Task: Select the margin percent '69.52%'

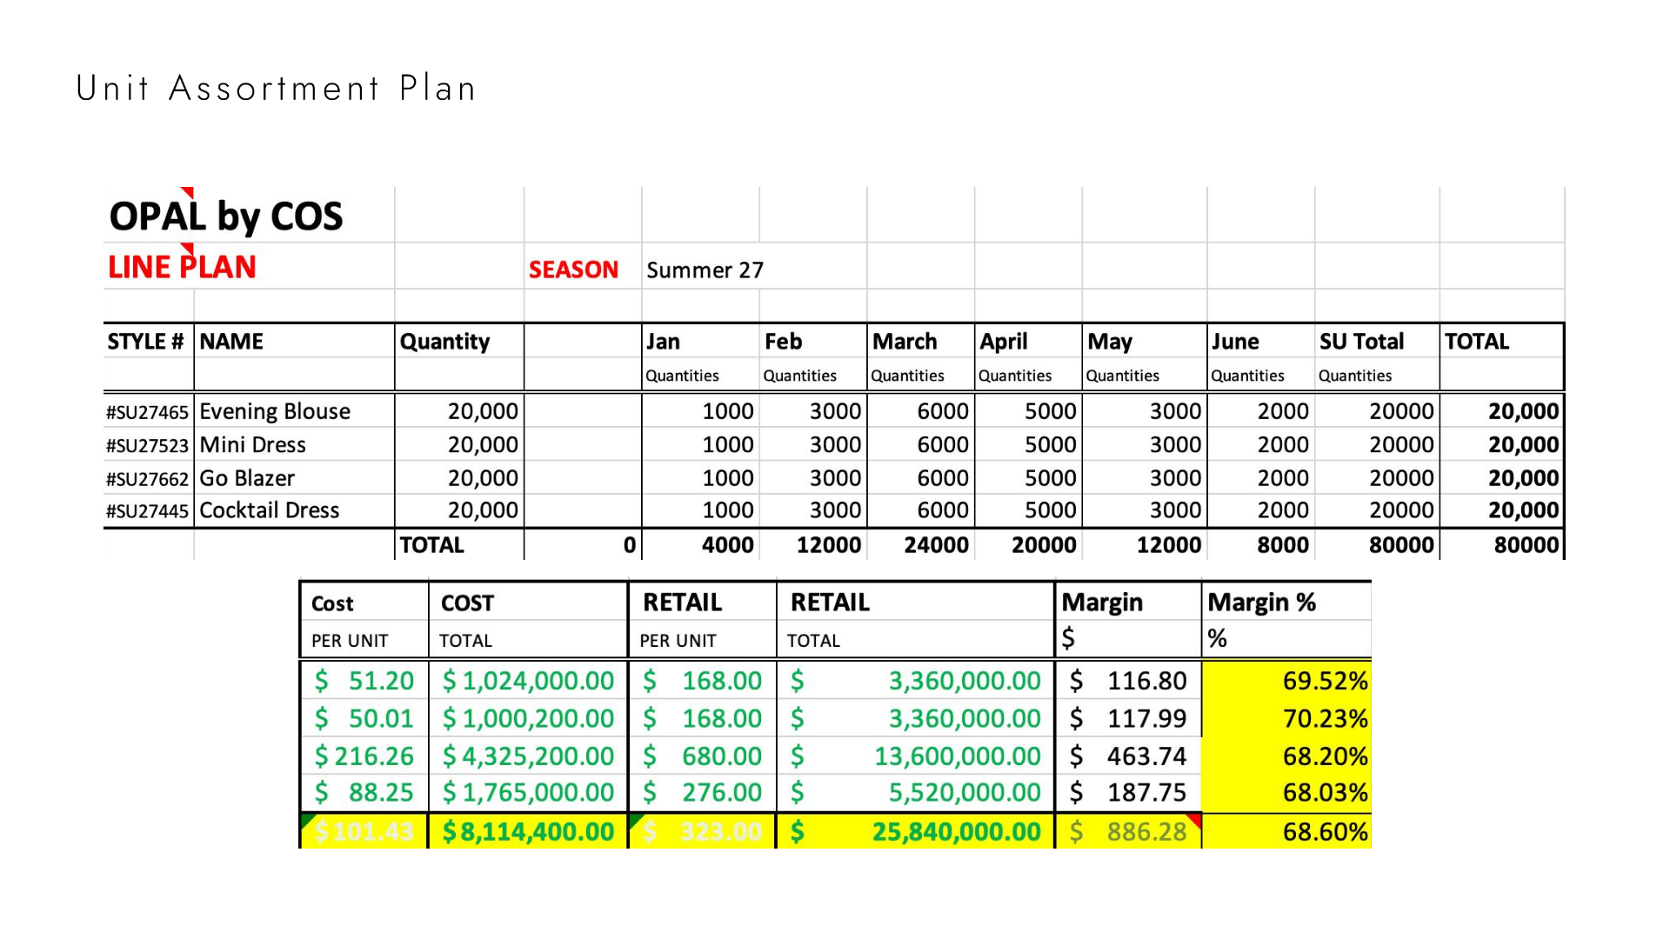Action: coord(1325,680)
